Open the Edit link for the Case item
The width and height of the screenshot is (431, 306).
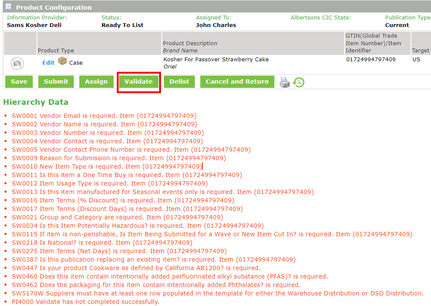(x=48, y=63)
